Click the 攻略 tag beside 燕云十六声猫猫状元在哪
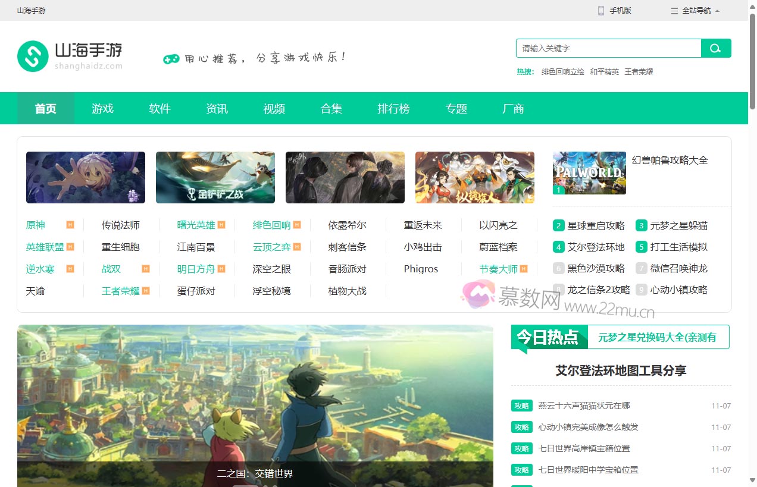The width and height of the screenshot is (757, 487). pyautogui.click(x=521, y=406)
